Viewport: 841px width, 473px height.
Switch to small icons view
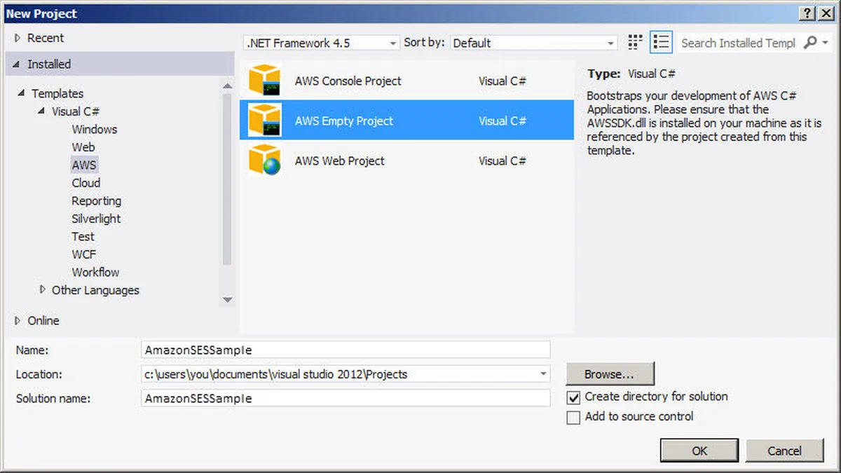636,42
